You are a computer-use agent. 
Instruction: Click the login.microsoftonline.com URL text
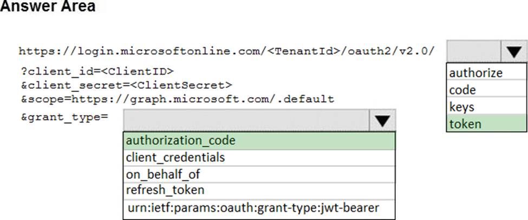point(227,51)
